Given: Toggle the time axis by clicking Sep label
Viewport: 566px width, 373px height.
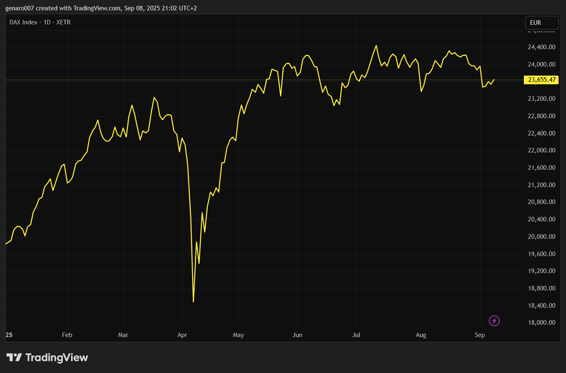Looking at the screenshot, I should (x=480, y=335).
